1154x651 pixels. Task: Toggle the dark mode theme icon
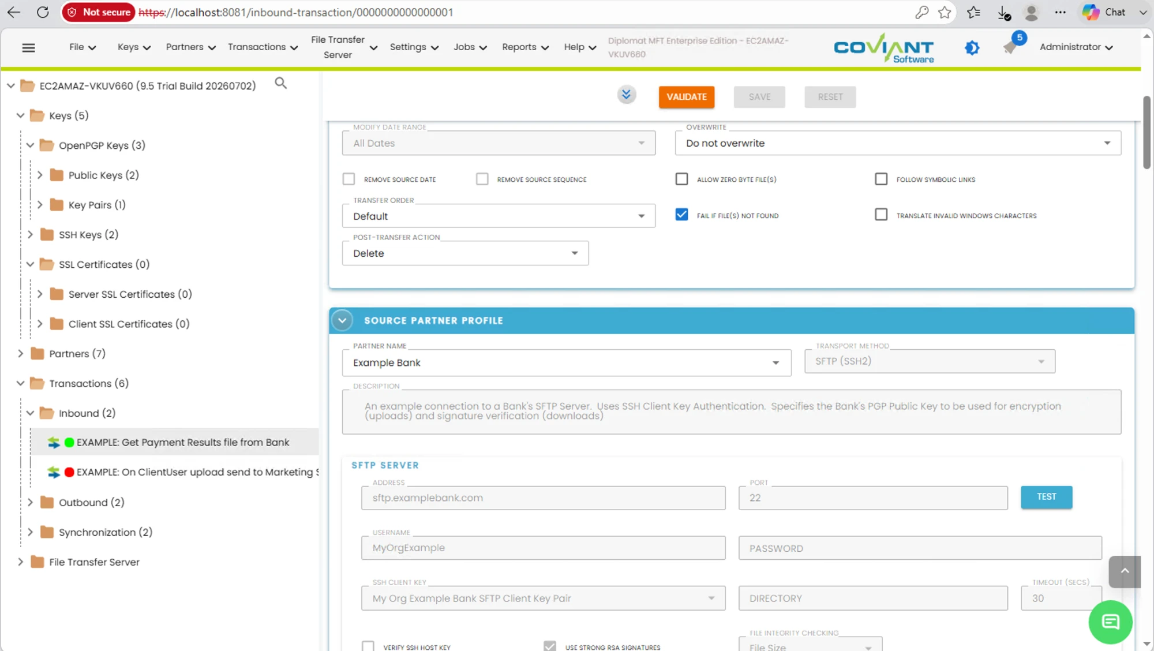(x=972, y=48)
